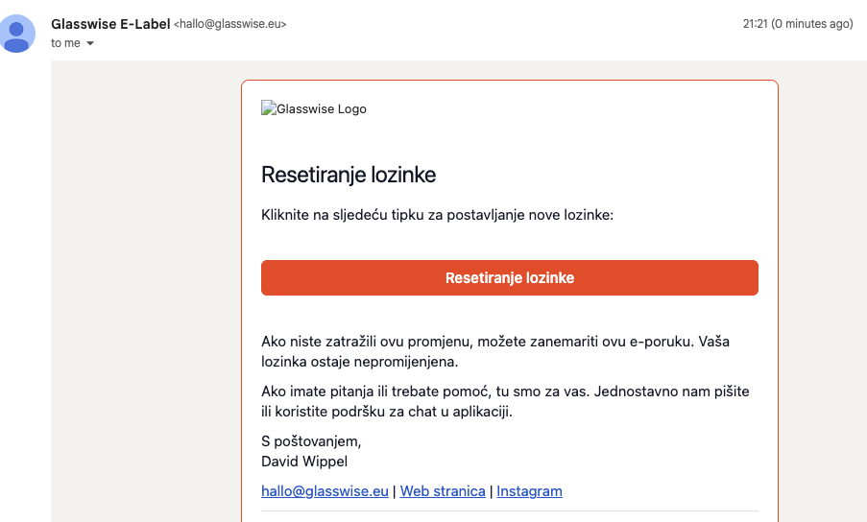This screenshot has width=867, height=522.
Task: Open the hallo@glasswise.eu link in the email footer
Action: [325, 491]
